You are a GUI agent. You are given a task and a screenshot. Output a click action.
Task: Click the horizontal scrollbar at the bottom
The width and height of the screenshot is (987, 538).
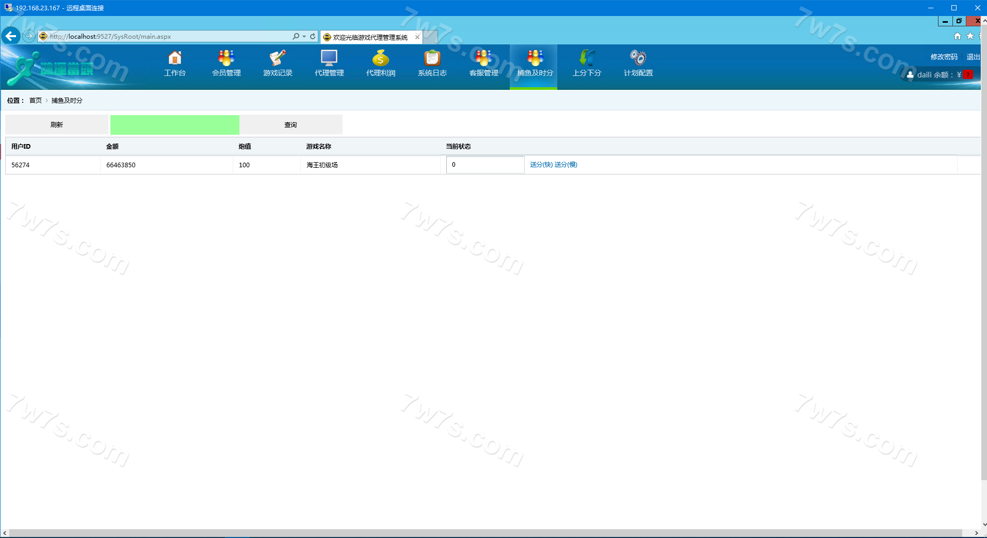tap(485, 533)
